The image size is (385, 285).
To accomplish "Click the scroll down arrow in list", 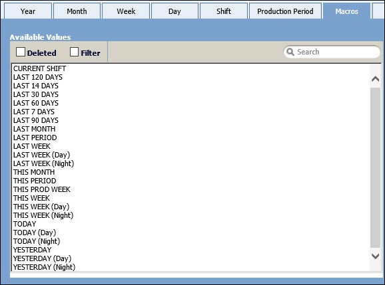I will pos(375,256).
